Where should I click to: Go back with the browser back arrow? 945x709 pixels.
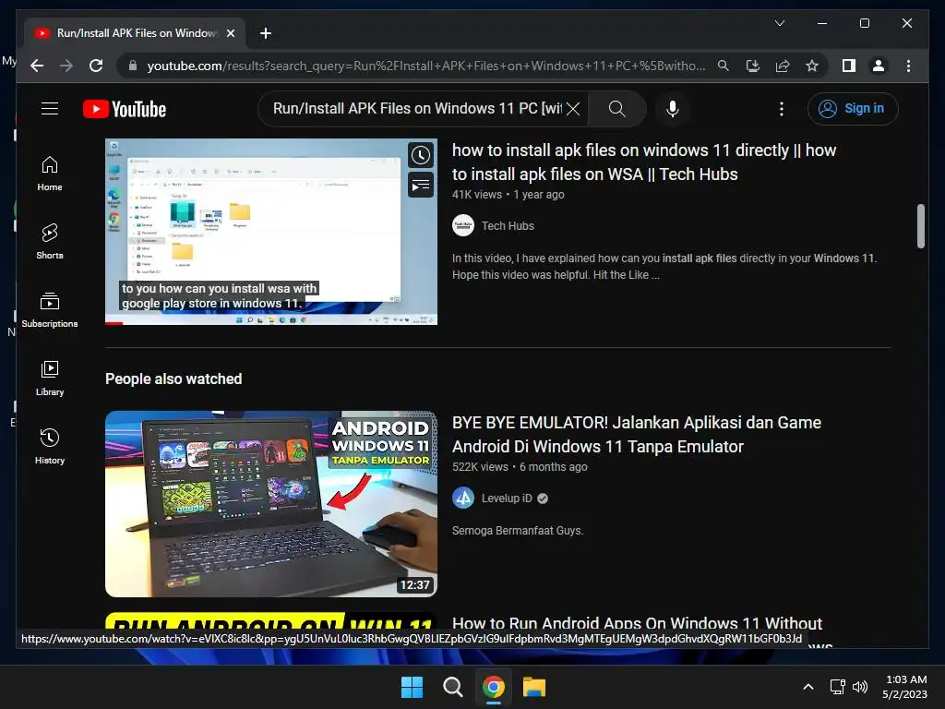(x=37, y=66)
